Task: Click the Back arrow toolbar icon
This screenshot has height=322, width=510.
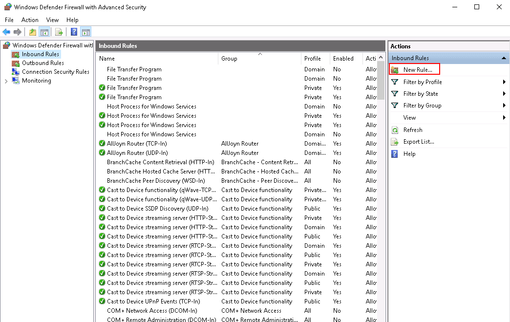Action: tap(6, 32)
